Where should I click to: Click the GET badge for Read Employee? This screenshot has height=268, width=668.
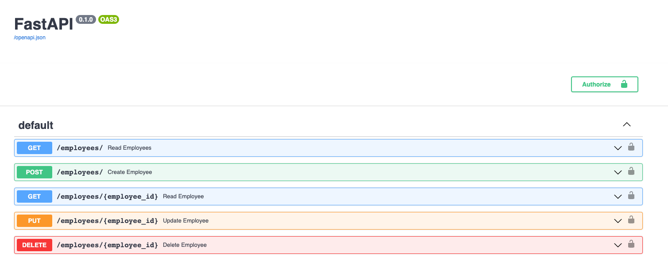tap(35, 196)
